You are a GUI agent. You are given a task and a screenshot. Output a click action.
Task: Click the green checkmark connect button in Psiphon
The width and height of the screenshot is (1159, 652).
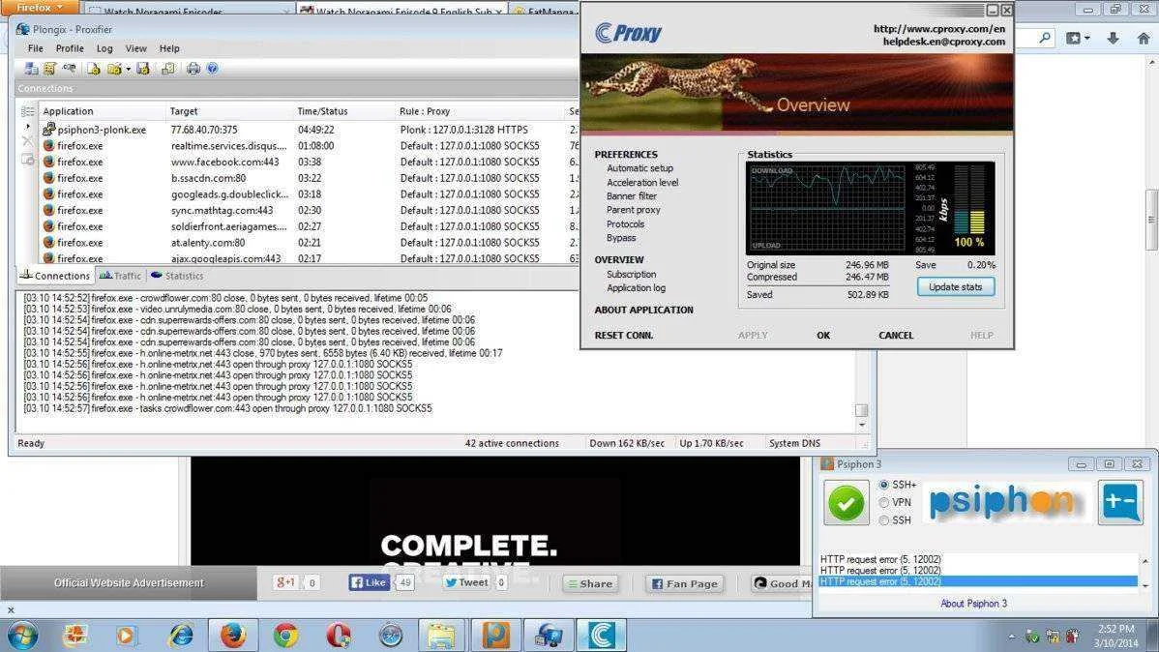pos(847,503)
